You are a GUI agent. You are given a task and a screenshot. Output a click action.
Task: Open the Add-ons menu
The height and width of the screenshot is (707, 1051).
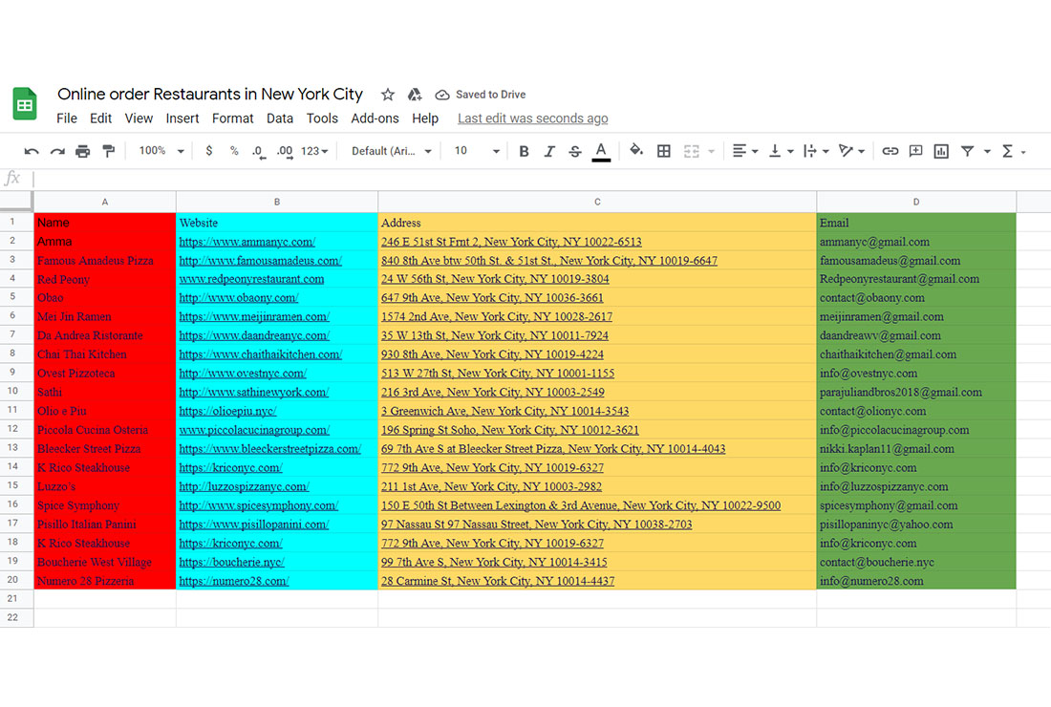[x=375, y=118]
